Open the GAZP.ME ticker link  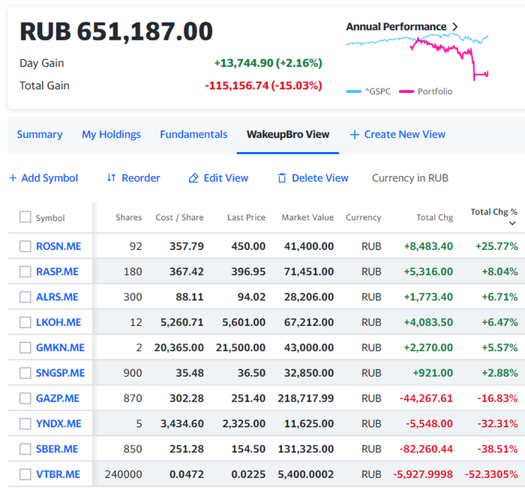click(x=58, y=398)
